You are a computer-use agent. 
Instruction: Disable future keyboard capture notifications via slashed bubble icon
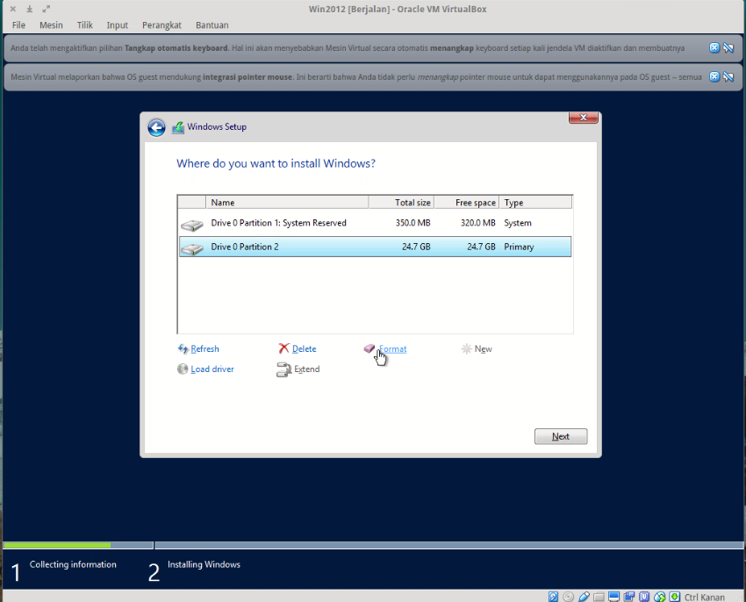728,48
